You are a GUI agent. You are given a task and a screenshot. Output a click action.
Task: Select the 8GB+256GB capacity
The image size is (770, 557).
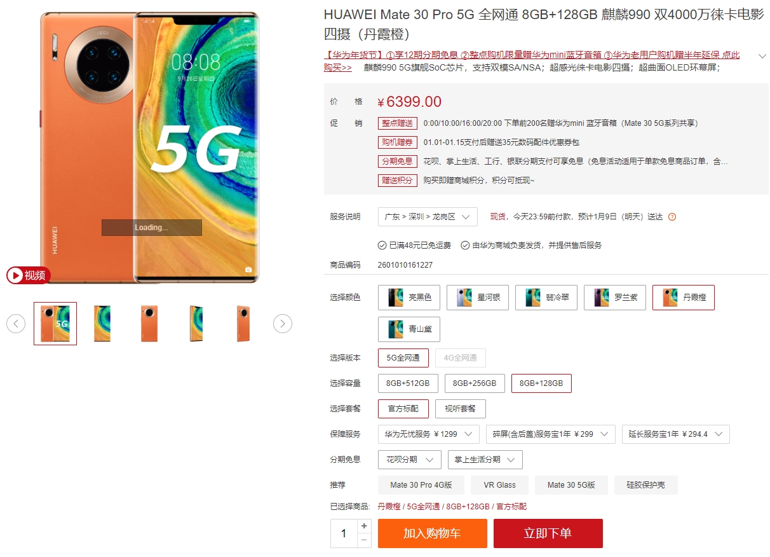(475, 383)
